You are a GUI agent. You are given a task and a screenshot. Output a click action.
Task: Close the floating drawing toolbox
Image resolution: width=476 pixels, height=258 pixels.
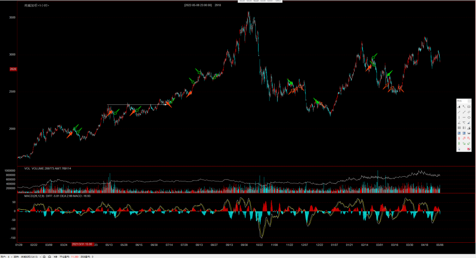pyautogui.click(x=469, y=101)
